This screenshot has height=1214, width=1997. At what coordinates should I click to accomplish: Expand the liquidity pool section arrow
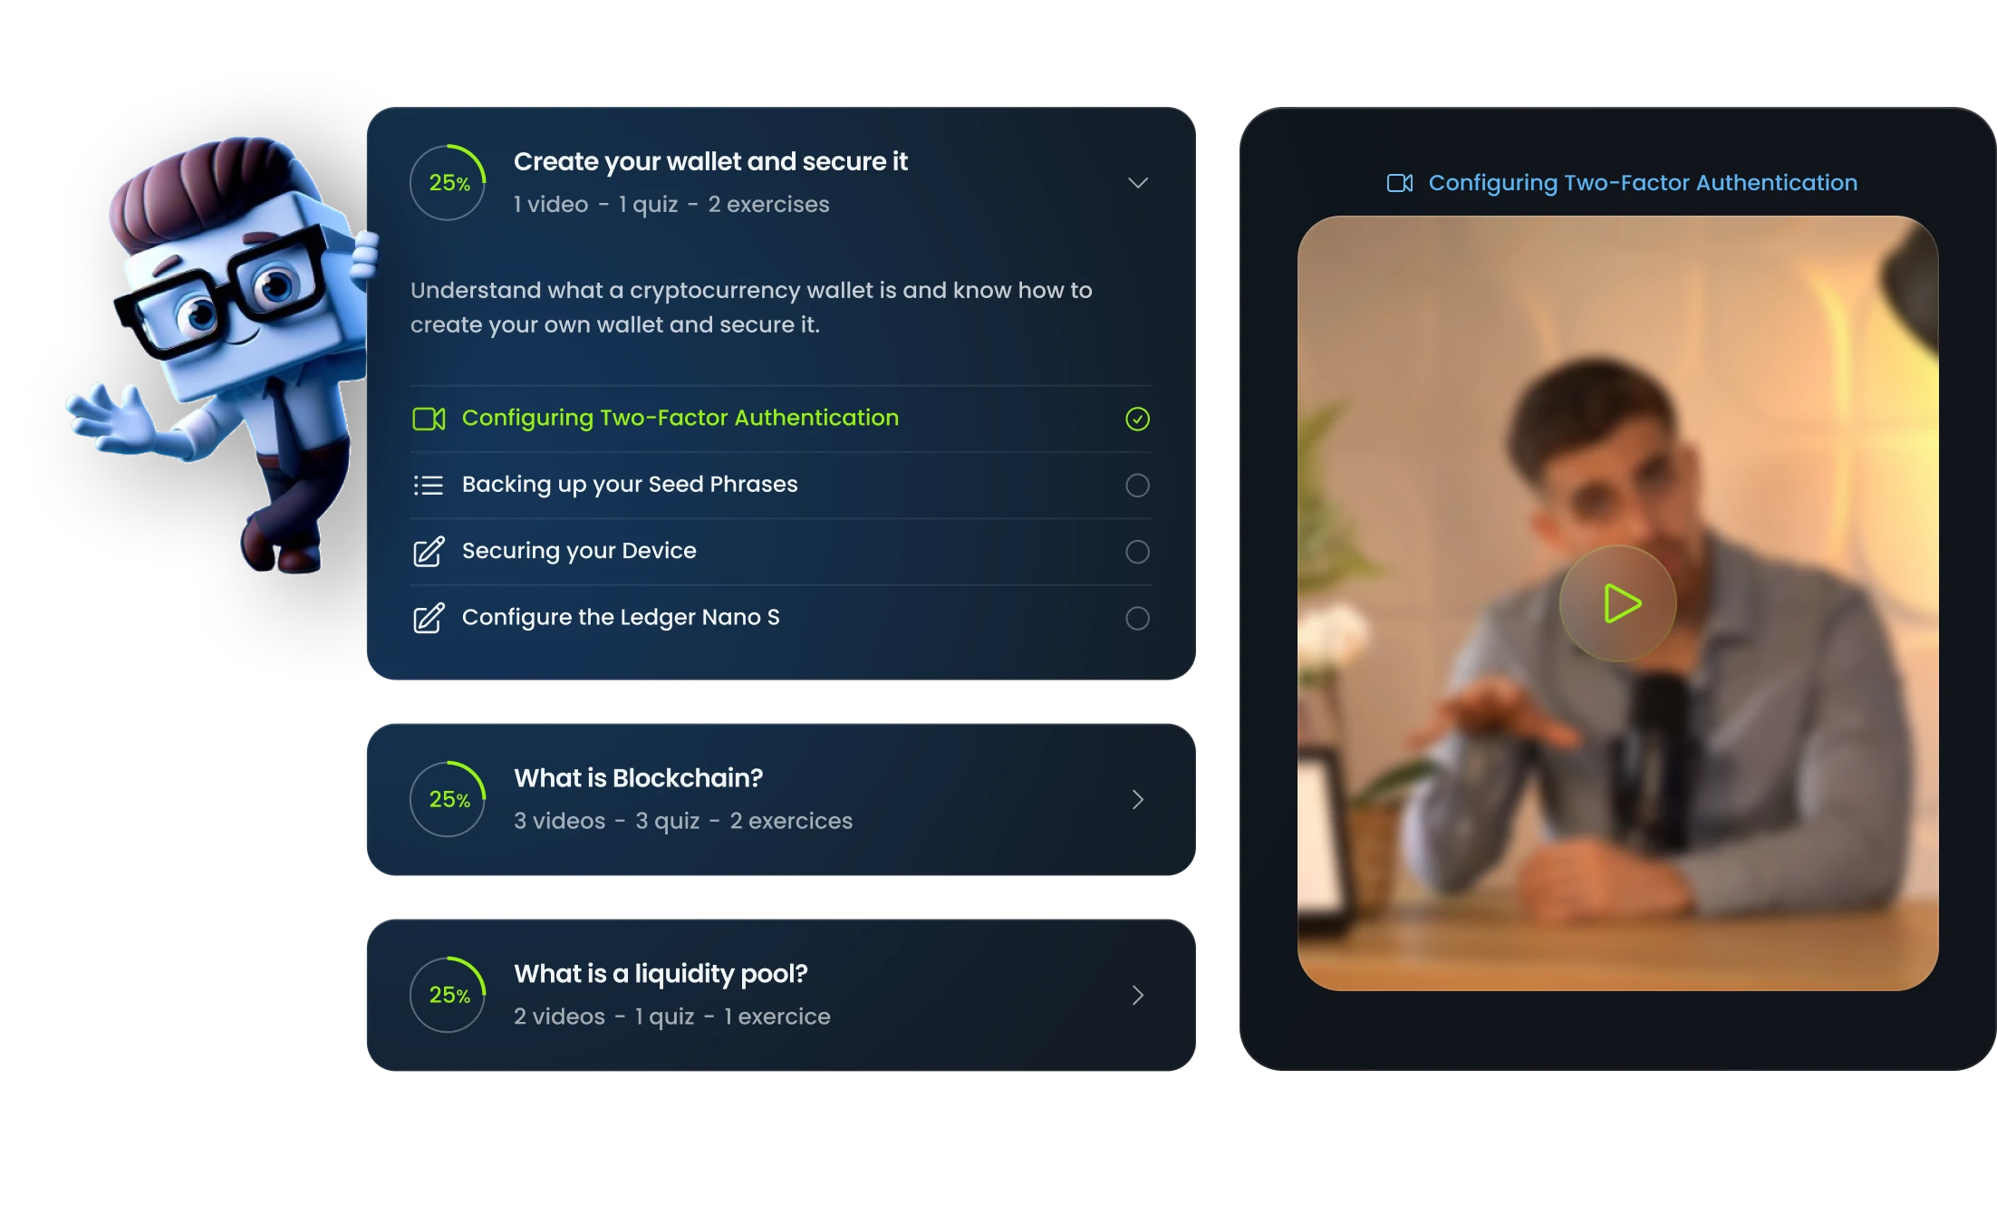pos(1138,995)
